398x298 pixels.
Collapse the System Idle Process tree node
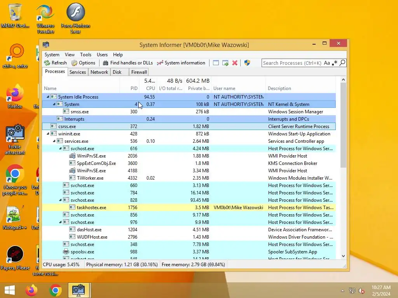48,97
